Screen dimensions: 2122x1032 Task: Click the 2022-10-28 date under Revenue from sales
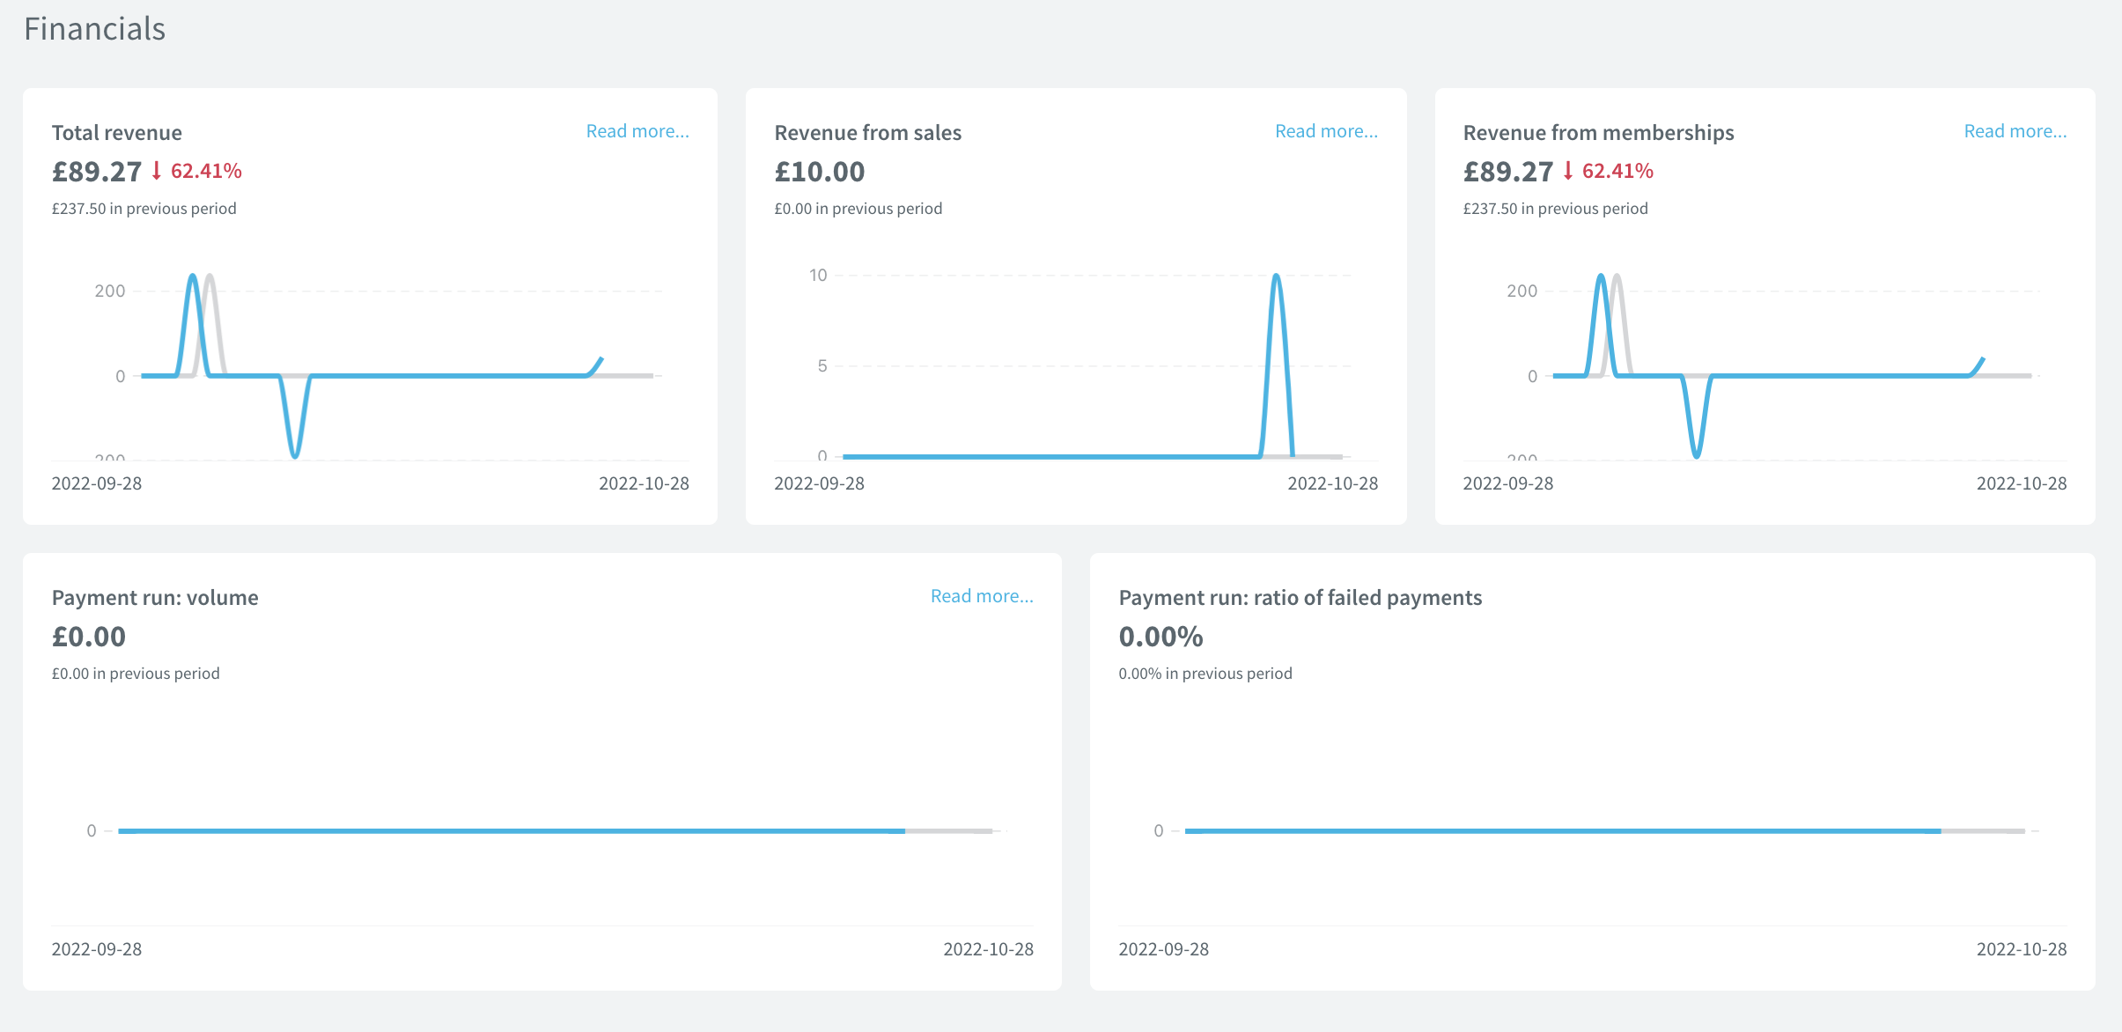click(x=1332, y=483)
